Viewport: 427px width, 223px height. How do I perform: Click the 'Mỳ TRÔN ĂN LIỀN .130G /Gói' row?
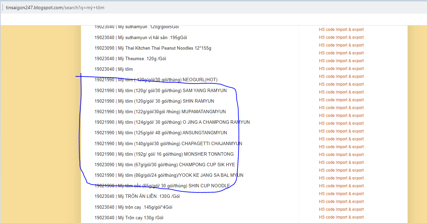click(x=137, y=196)
